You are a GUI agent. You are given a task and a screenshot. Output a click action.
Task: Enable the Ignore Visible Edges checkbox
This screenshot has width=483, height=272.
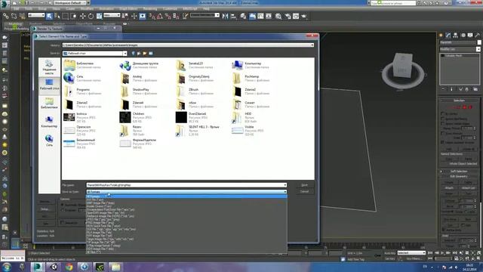[x=443, y=123]
